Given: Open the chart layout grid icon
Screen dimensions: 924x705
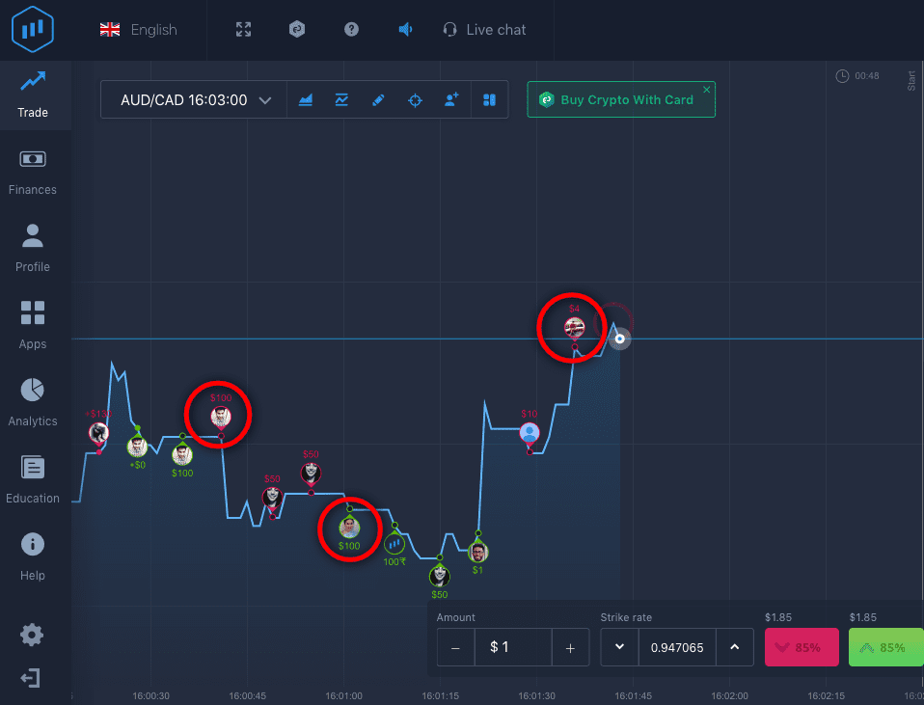Looking at the screenshot, I should 489,99.
